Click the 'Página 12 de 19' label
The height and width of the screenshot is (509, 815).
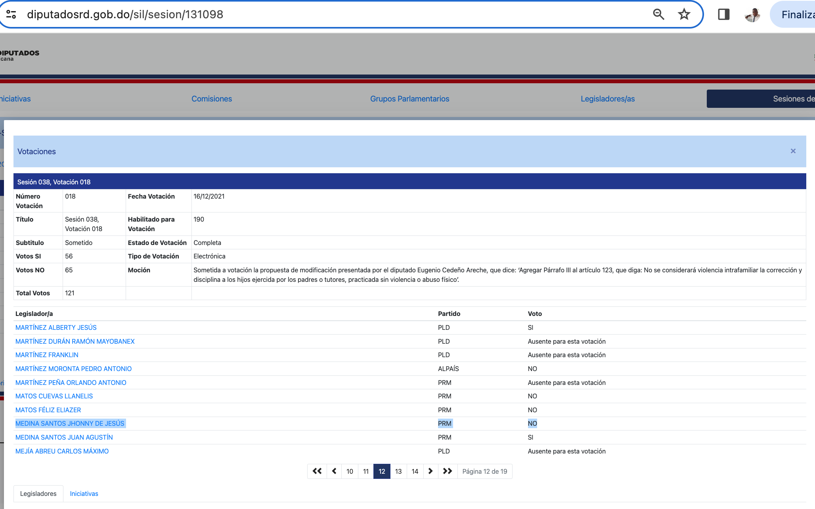(485, 471)
